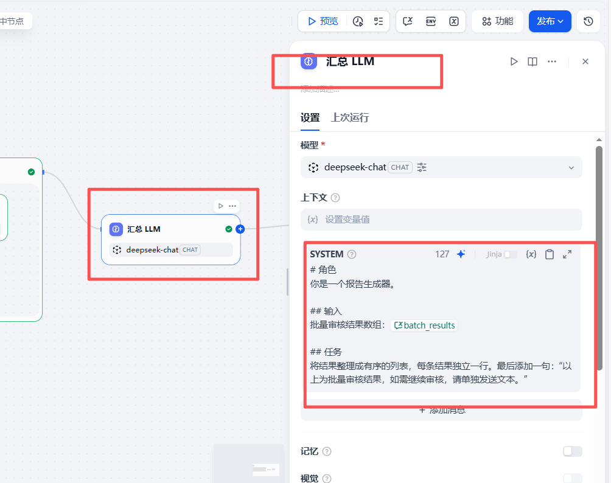Click the SYSTEM prompt help icon

352,254
